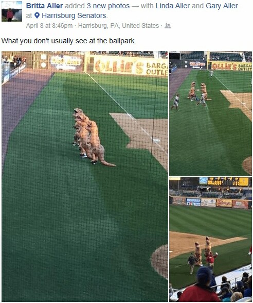Select the post caption text about the ballpark
253x303 pixels.
(69, 41)
